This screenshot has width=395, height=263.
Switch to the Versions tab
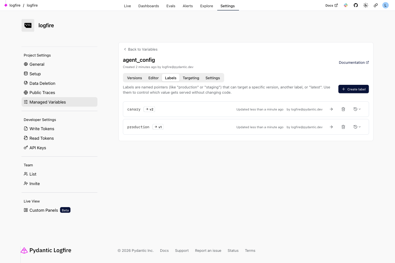coord(134,78)
